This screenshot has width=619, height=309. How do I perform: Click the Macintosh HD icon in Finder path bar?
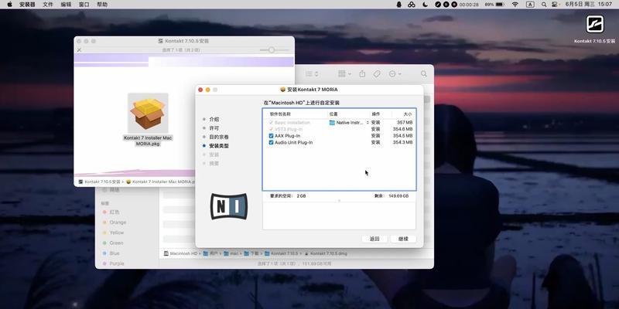(166, 253)
